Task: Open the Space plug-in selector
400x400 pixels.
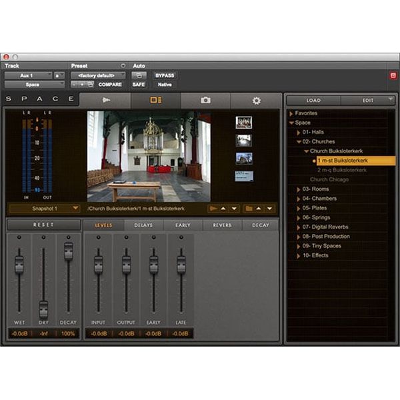Action: pos(35,85)
